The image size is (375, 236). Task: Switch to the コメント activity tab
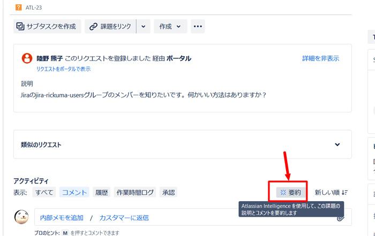point(74,192)
